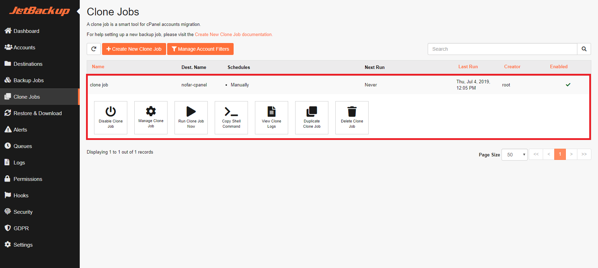Click the Alerts warning triangle icon
598x268 pixels.
tap(8, 129)
